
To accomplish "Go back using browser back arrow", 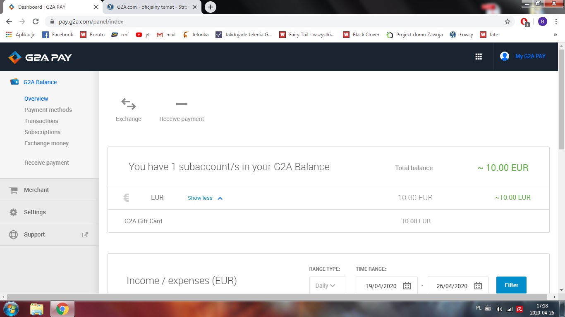I will (9, 21).
